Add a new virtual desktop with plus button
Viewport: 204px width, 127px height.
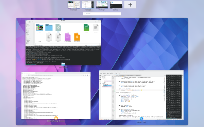[130, 5]
